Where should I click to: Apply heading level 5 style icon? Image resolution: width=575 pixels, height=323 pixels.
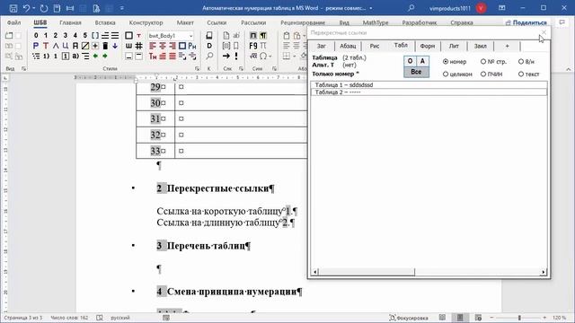click(85, 36)
